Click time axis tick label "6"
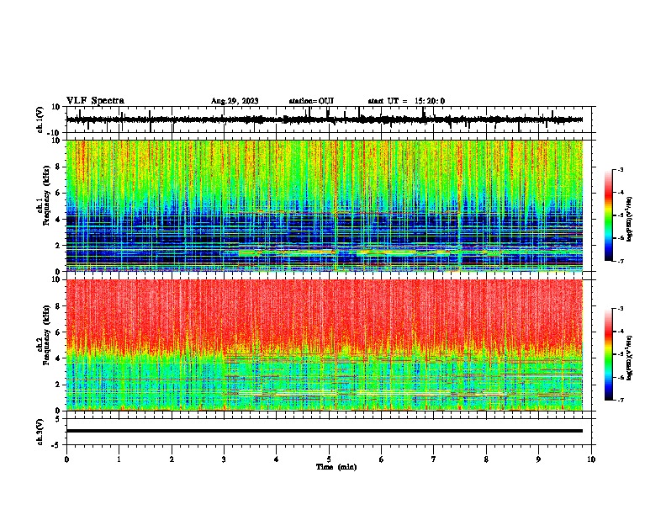The width and height of the screenshot is (666, 515). pos(381,459)
